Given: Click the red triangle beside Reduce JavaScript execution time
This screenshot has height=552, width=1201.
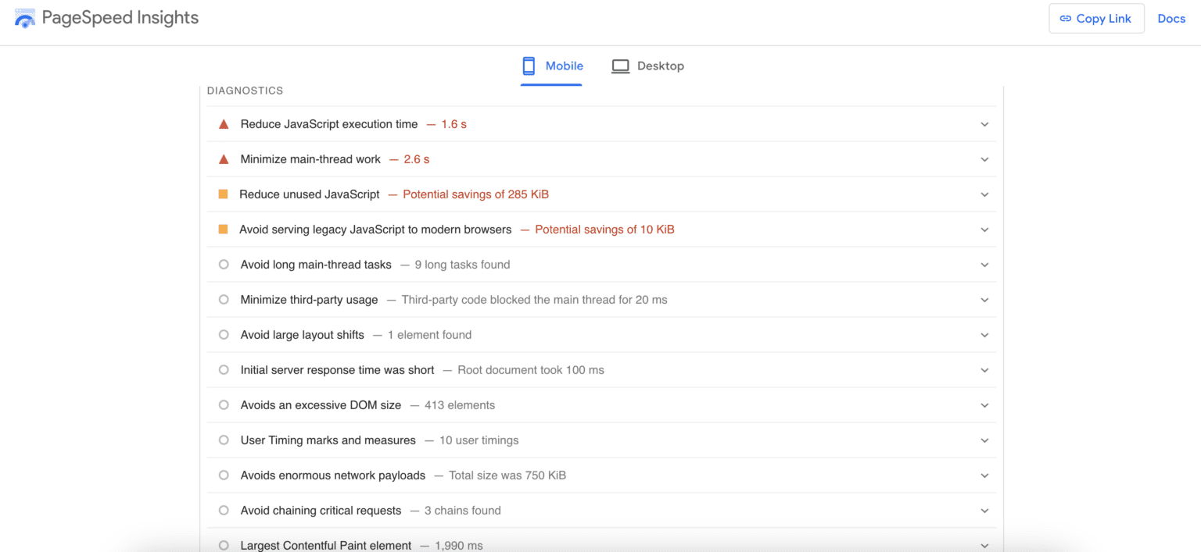Looking at the screenshot, I should tap(224, 123).
